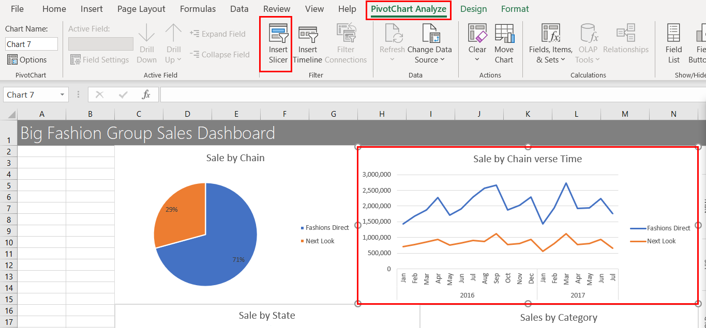The width and height of the screenshot is (706, 328).
Task: Select the Big Fashion Group Sales Dashboard header
Action: point(147,133)
